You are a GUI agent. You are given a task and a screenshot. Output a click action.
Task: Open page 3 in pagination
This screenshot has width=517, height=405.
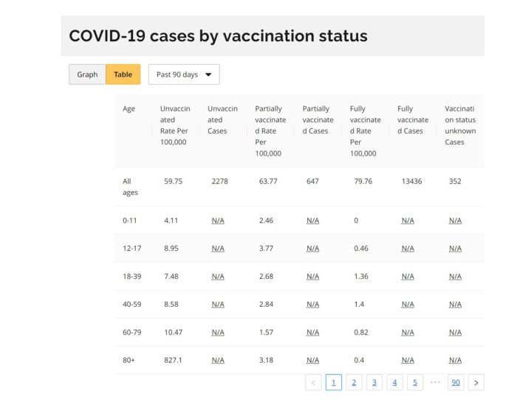click(x=374, y=382)
